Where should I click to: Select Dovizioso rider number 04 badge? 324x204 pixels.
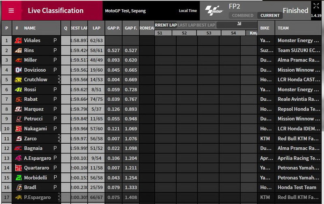(x=18, y=70)
